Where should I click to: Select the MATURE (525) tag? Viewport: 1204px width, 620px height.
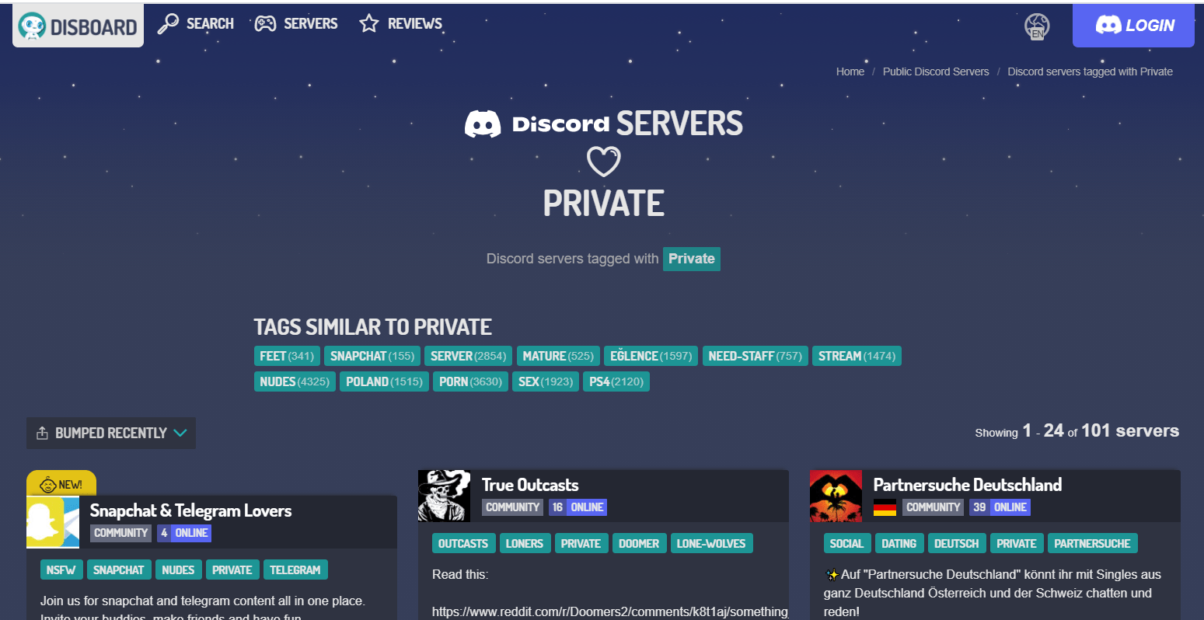click(558, 356)
